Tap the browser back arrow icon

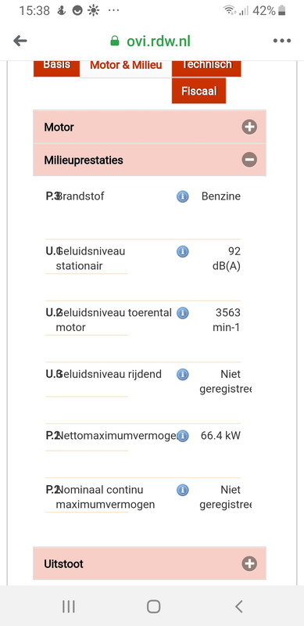[x=20, y=41]
